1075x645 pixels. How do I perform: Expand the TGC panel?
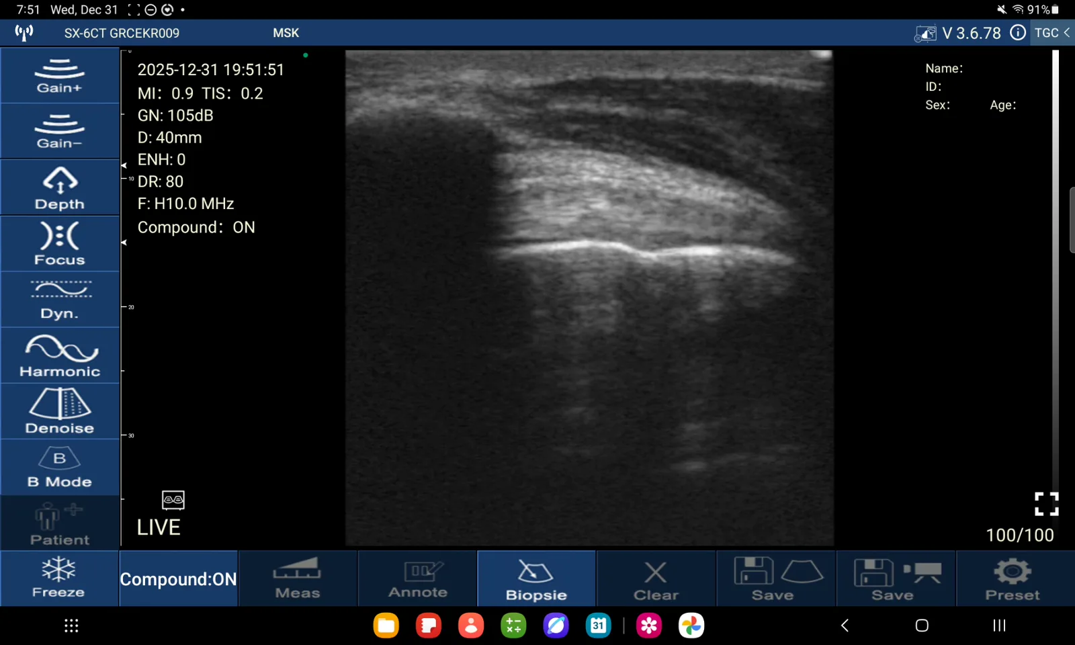coord(1052,32)
